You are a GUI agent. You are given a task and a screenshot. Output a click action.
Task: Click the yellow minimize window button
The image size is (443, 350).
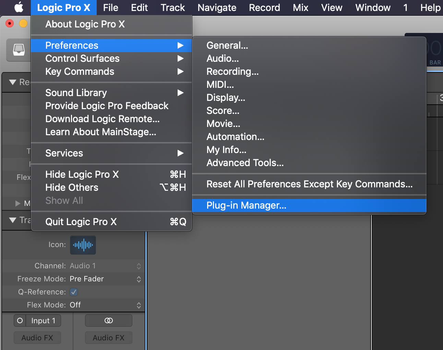(23, 23)
